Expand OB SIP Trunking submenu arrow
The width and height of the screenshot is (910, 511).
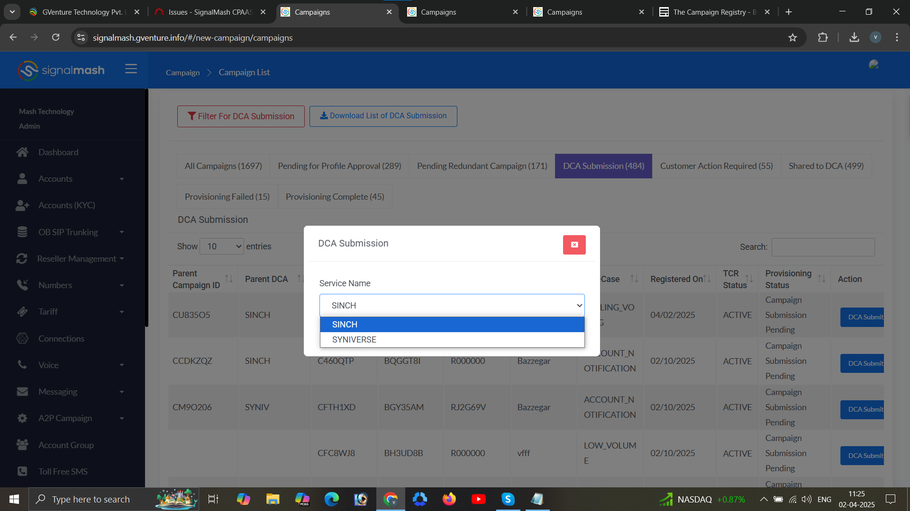click(122, 232)
